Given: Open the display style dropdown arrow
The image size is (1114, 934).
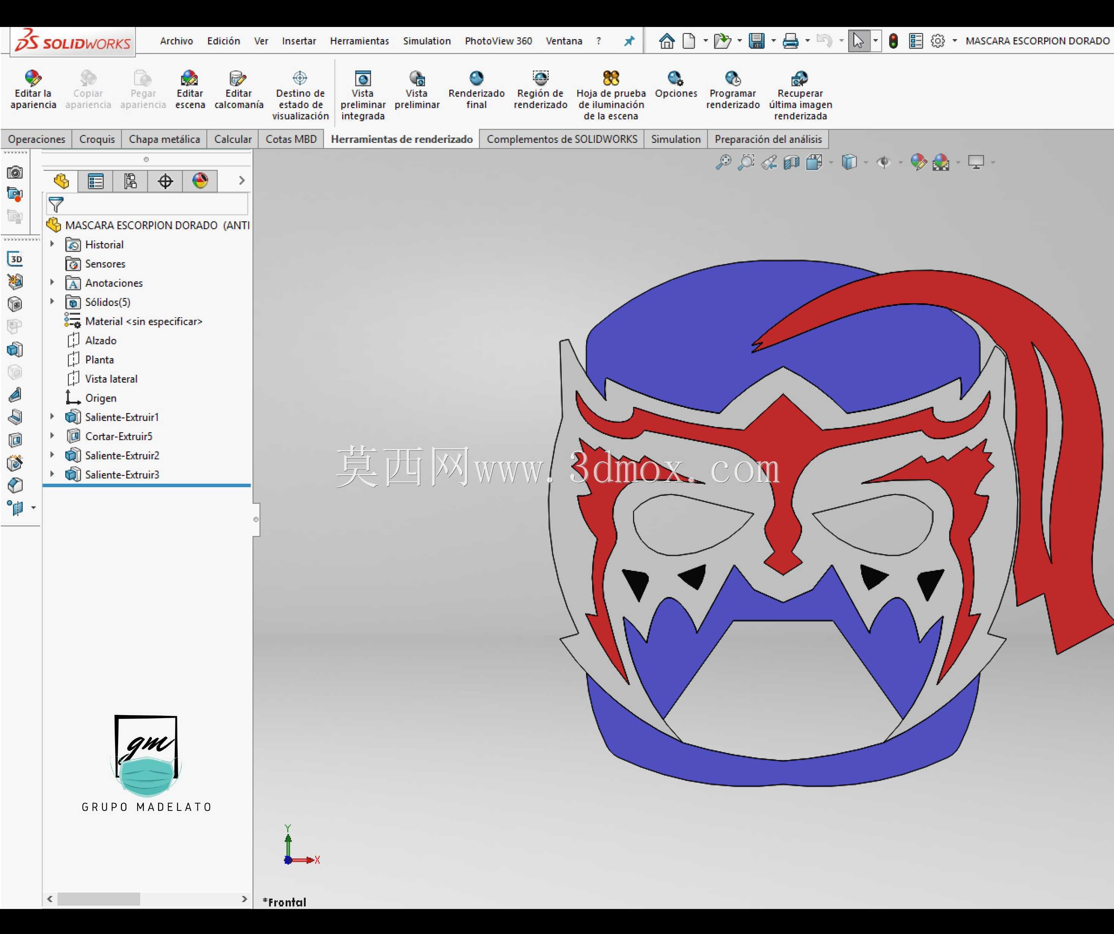Looking at the screenshot, I should click(x=866, y=162).
